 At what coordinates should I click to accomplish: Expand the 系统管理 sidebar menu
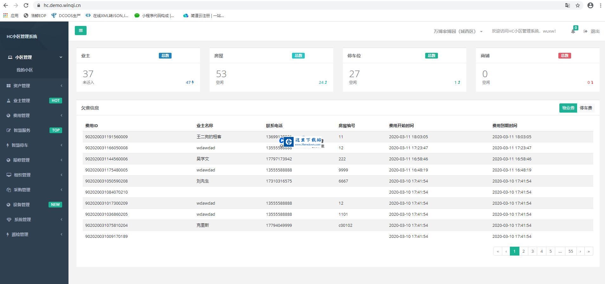pyautogui.click(x=34, y=219)
